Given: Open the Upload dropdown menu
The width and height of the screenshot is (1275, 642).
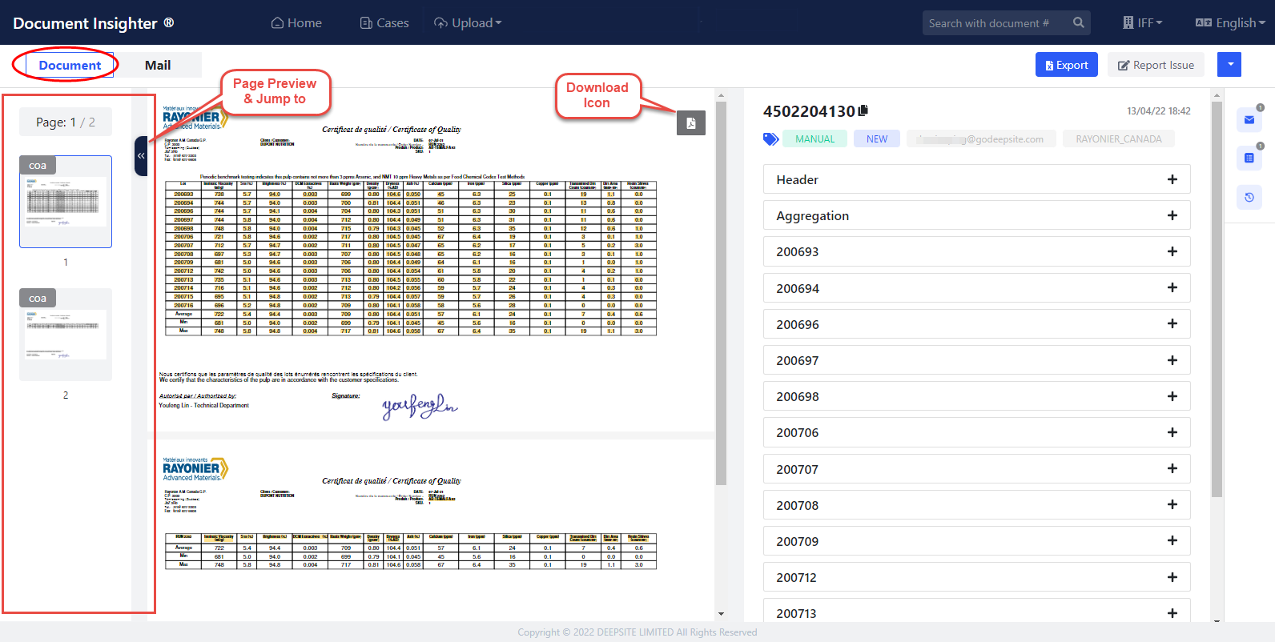Looking at the screenshot, I should point(468,23).
